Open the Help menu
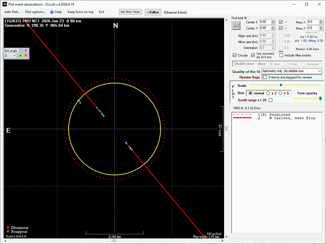The width and height of the screenshot is (326, 244). click(58, 12)
